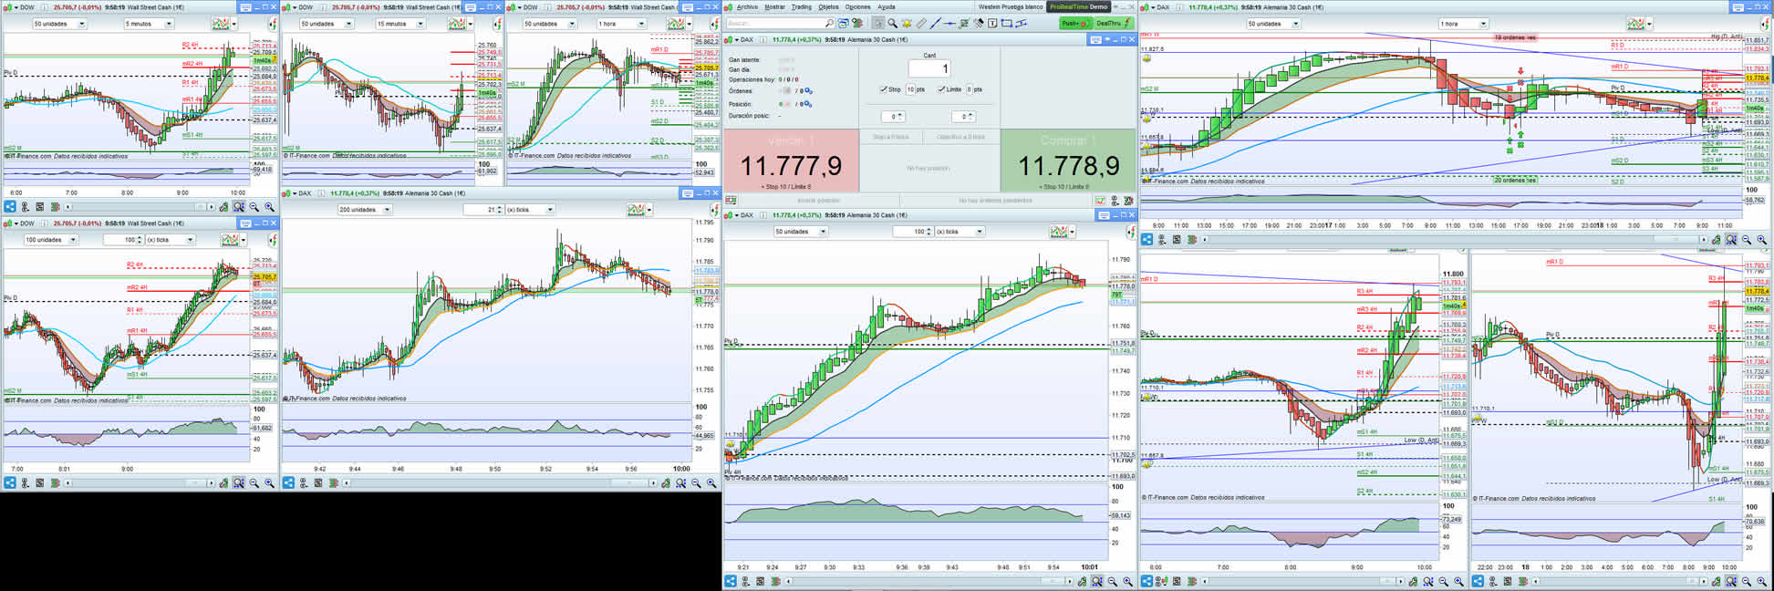Click the share icon below the DOW 5 minutos chart
Viewport: 1774px width, 591px height.
pos(10,207)
